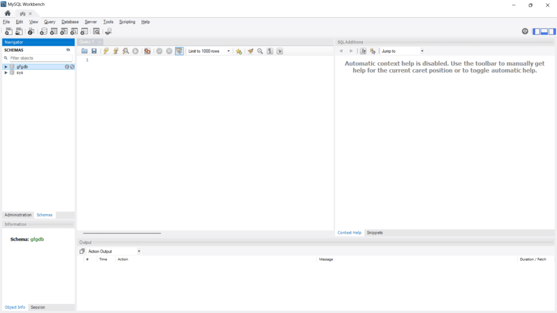This screenshot has width=557, height=313.
Task: Click the explain query plan icon
Action: click(126, 51)
